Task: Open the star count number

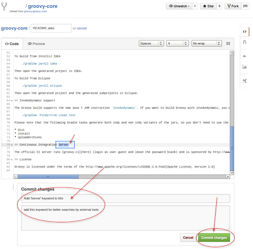Action: tap(219, 6)
